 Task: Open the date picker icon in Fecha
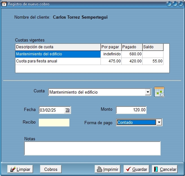pyautogui.click(x=67, y=110)
